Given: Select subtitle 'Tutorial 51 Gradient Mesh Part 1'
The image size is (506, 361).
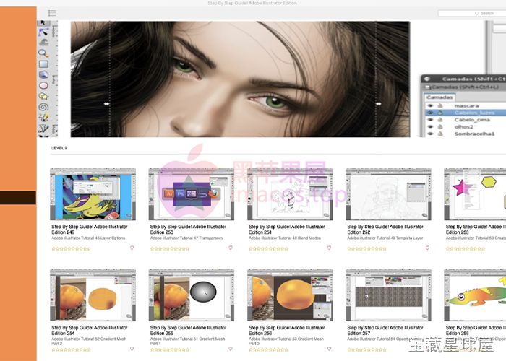Looking at the screenshot, I should [x=188, y=341].
